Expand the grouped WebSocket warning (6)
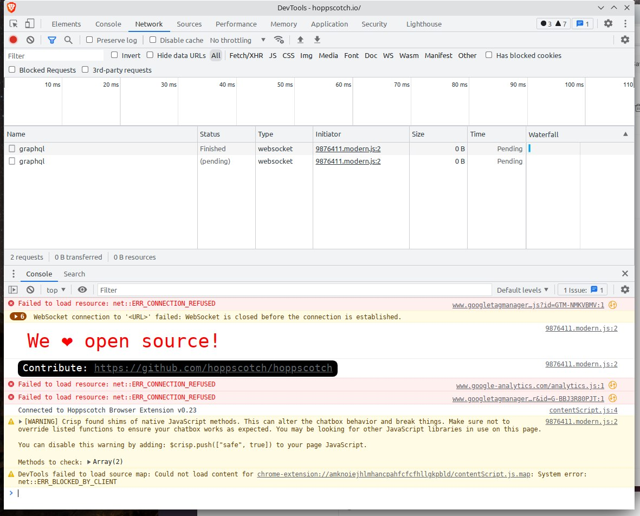640x516 pixels. pos(18,317)
